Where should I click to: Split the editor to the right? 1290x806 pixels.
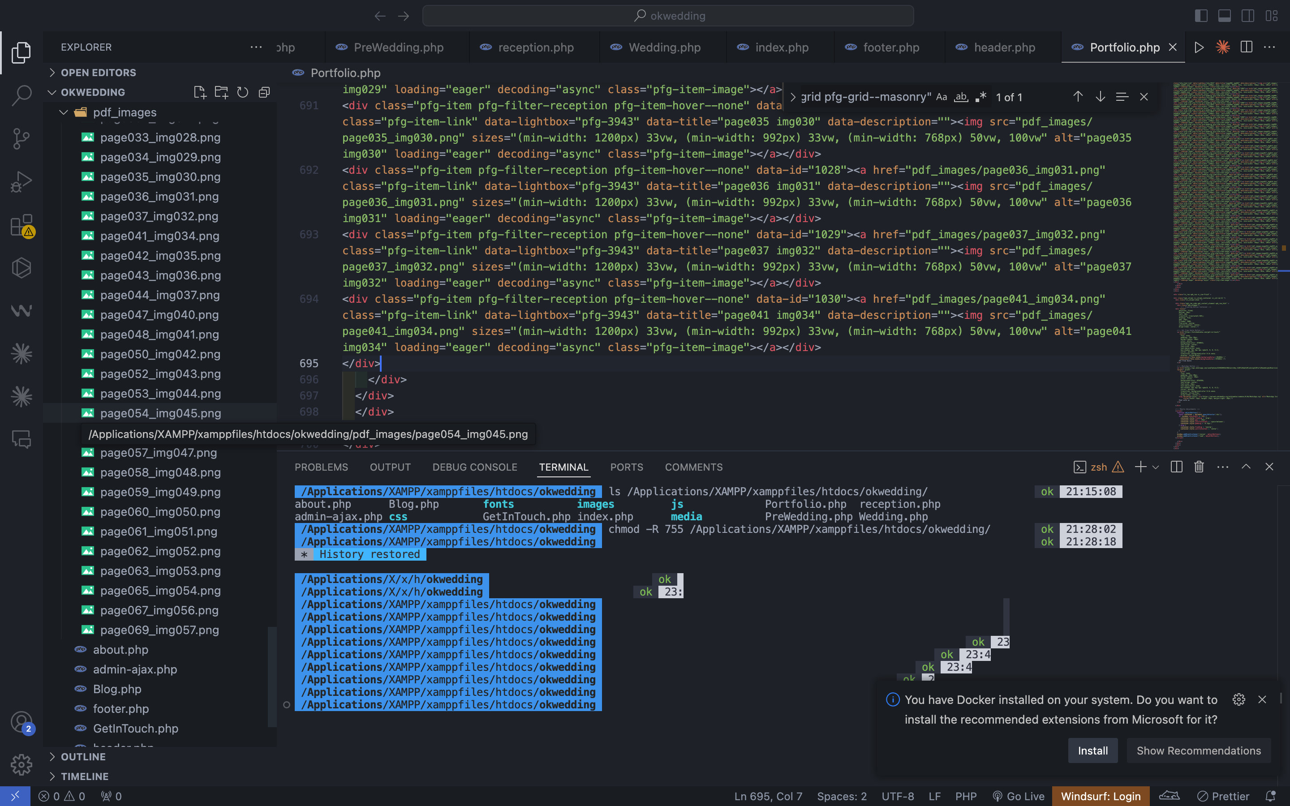(x=1246, y=47)
